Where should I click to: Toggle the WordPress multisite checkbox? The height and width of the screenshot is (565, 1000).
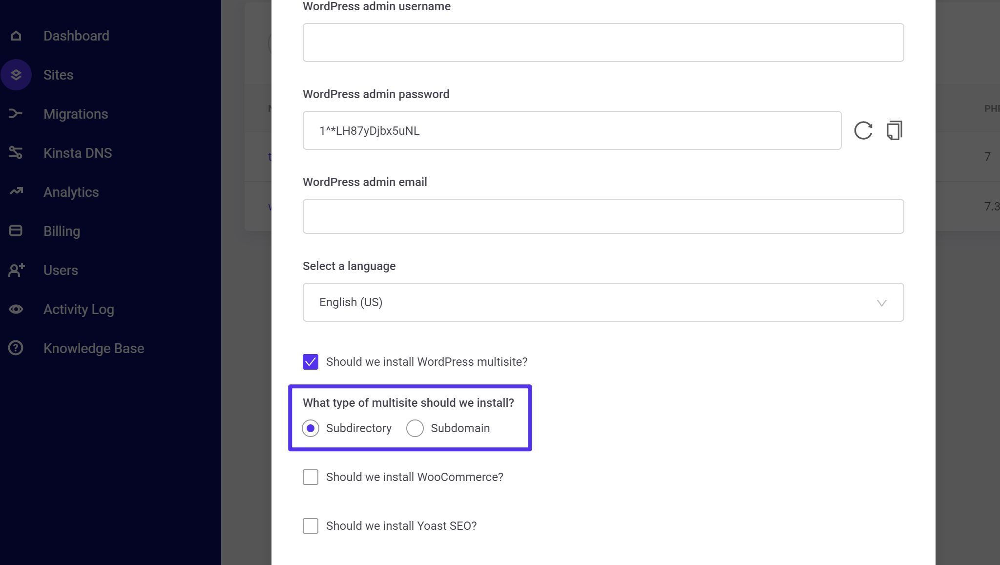pos(311,362)
